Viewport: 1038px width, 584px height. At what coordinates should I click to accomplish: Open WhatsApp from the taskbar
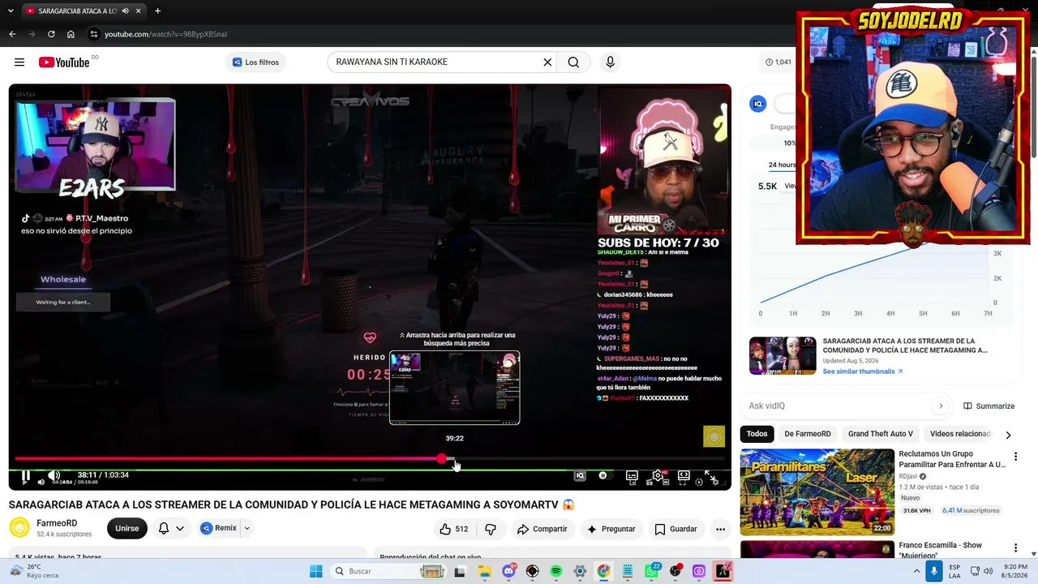652,572
